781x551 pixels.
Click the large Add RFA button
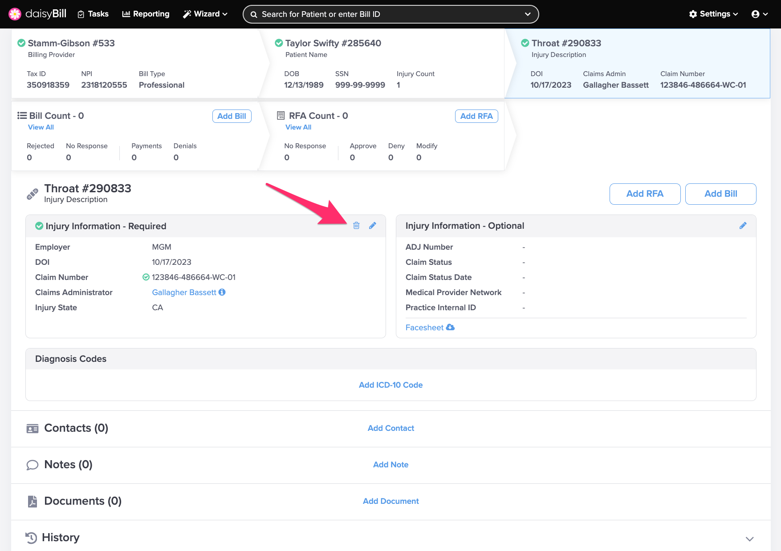645,194
